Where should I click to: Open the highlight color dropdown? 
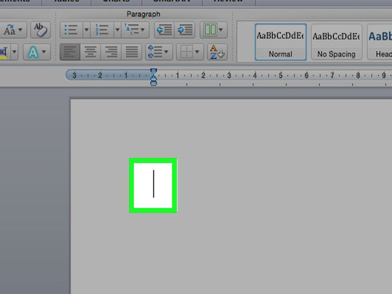tap(15, 52)
